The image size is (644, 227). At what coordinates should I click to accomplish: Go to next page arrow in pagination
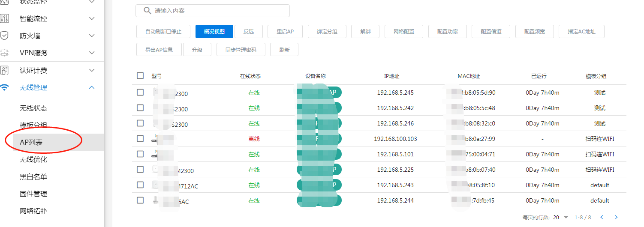click(616, 217)
